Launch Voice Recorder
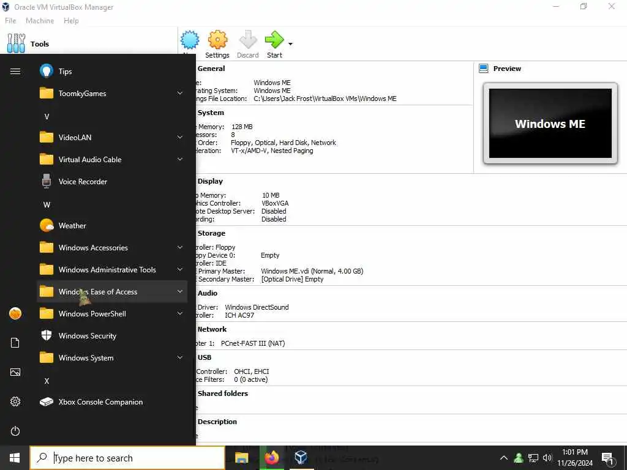The image size is (627, 470). (112, 181)
